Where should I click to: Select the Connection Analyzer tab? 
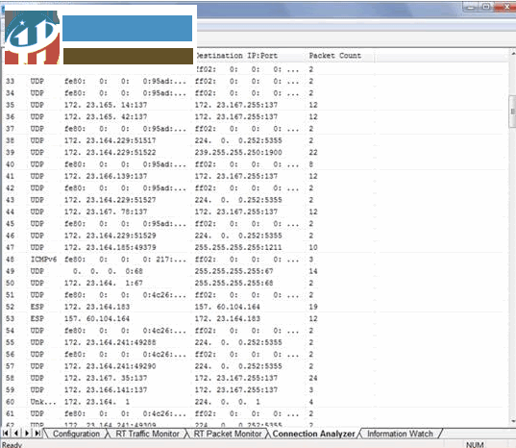[x=313, y=434]
